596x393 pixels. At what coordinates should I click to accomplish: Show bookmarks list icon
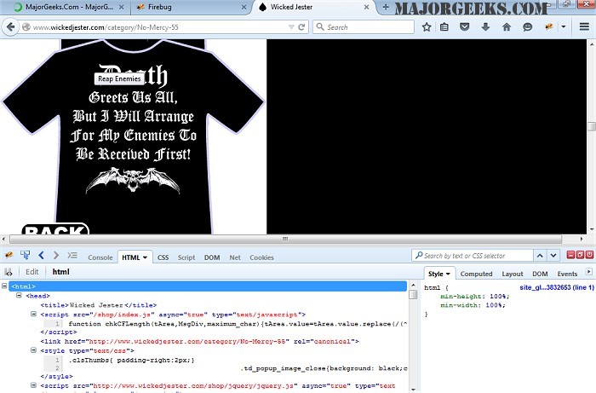pos(444,27)
